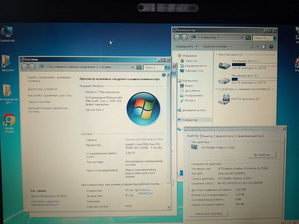Expand the toolbar overflow chevron in Компьютер
This screenshot has width=299, height=224.
click(231, 46)
